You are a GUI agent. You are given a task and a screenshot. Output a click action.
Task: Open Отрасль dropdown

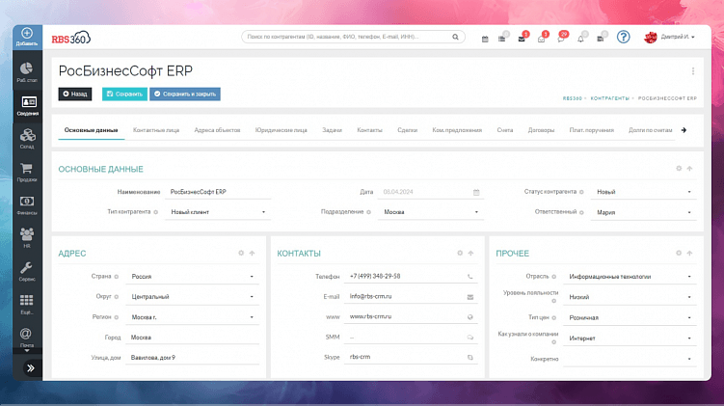click(630, 277)
